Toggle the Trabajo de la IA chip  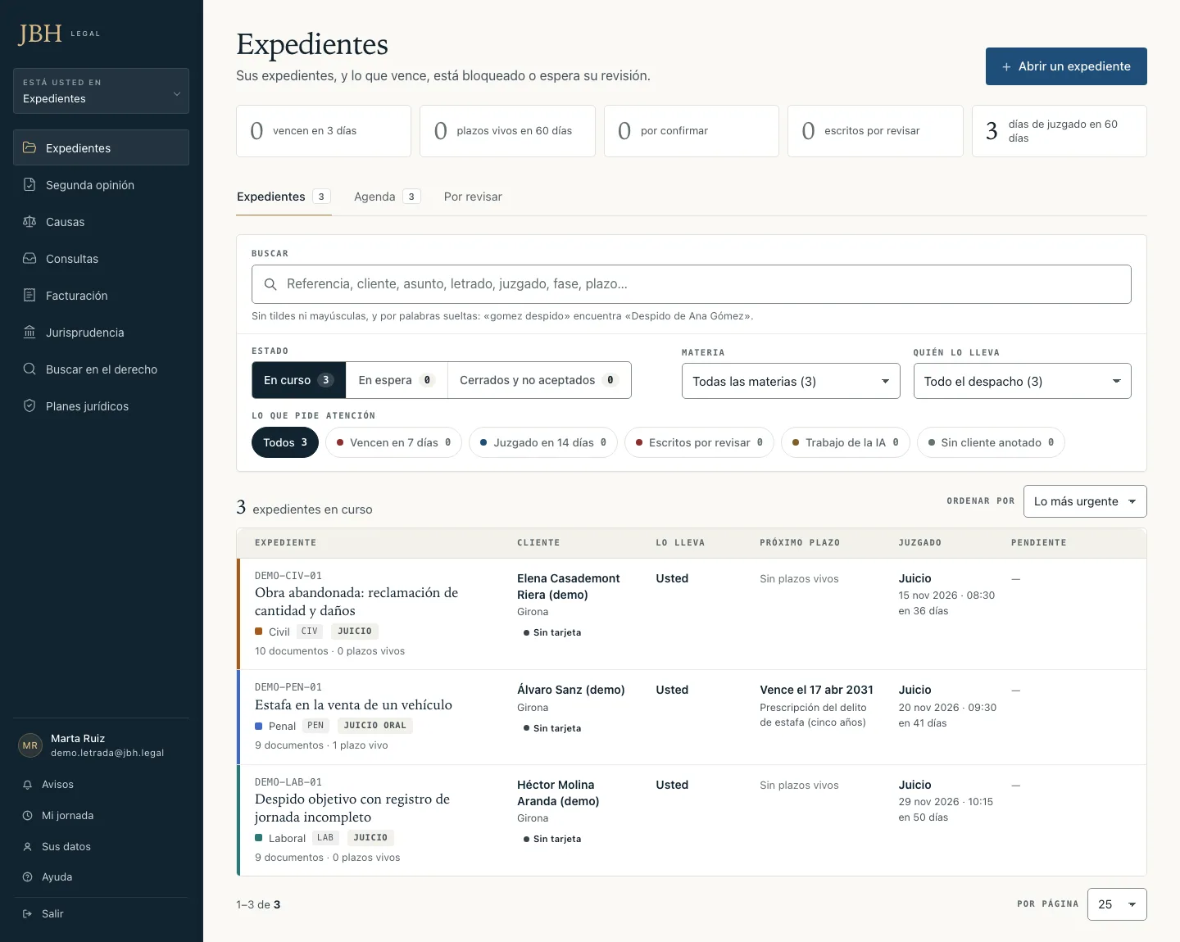[x=845, y=442]
